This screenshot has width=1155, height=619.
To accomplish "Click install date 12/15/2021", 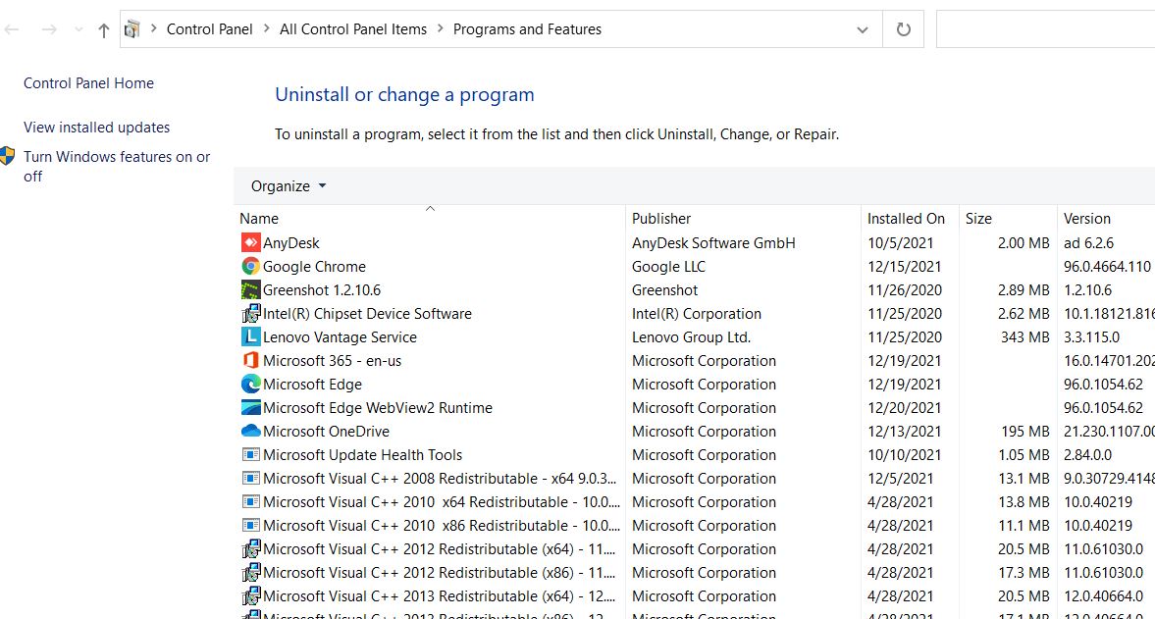I will (x=904, y=267).
